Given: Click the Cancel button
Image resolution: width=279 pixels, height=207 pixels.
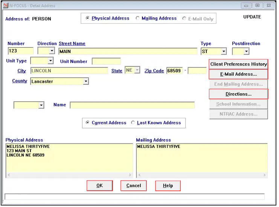Looking at the screenshot, I should pyautogui.click(x=134, y=186).
